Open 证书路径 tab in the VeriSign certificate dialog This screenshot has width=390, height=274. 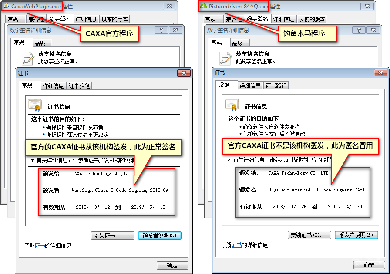(79, 86)
